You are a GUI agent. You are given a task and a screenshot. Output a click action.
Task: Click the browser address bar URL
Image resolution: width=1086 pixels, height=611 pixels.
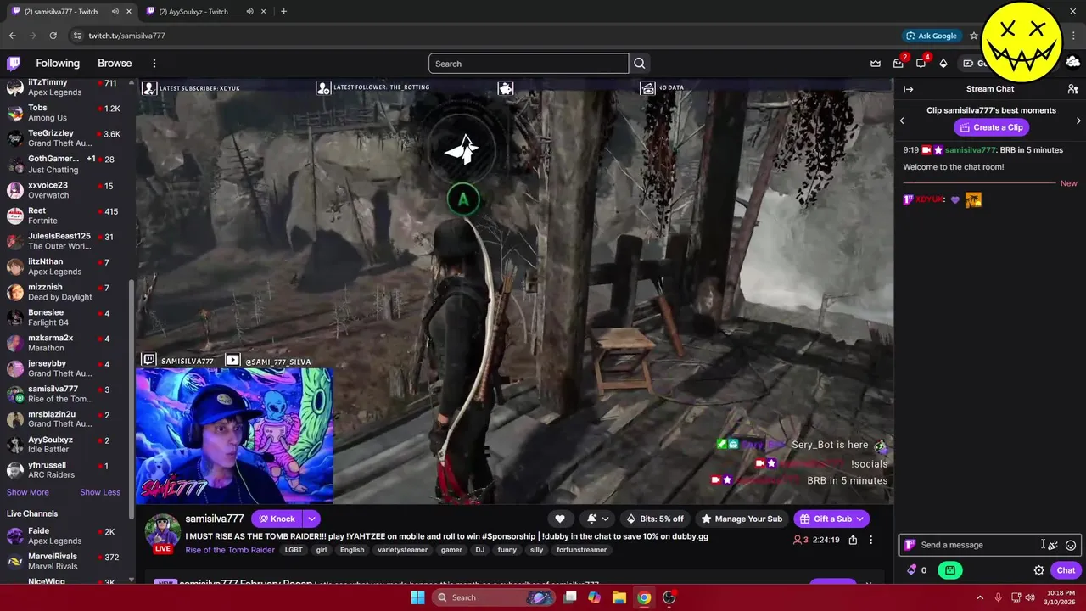[127, 36]
